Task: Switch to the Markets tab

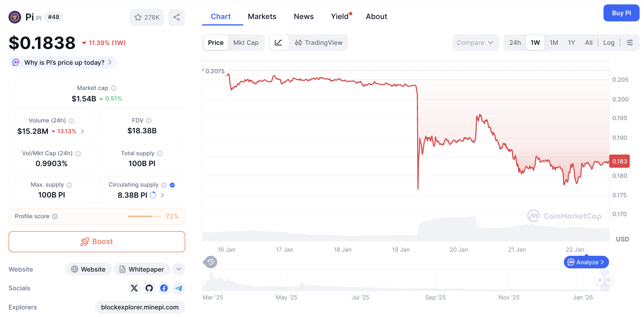Action: (262, 16)
